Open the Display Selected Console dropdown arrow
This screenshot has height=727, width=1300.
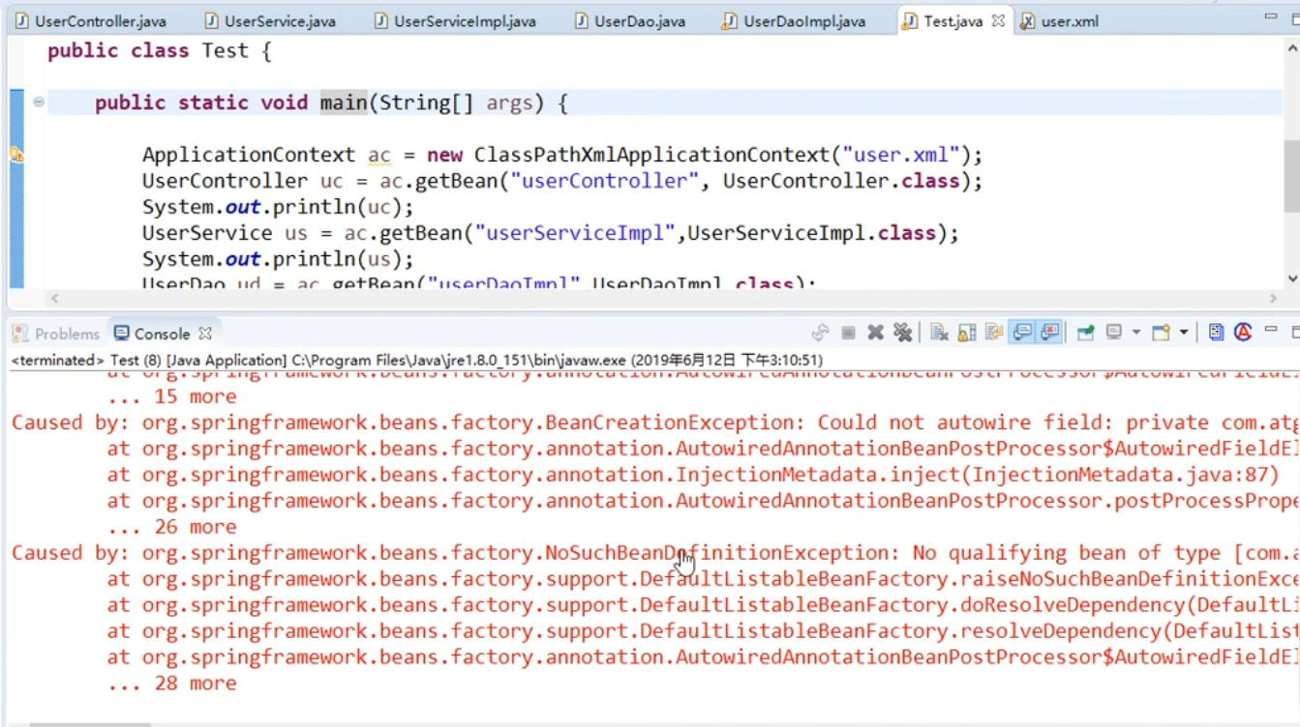click(1135, 333)
